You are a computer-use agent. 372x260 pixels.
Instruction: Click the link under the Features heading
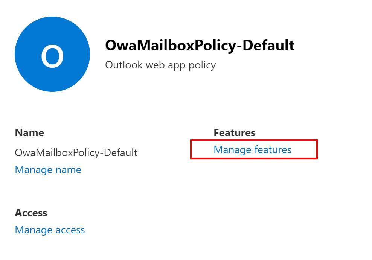pyautogui.click(x=252, y=150)
